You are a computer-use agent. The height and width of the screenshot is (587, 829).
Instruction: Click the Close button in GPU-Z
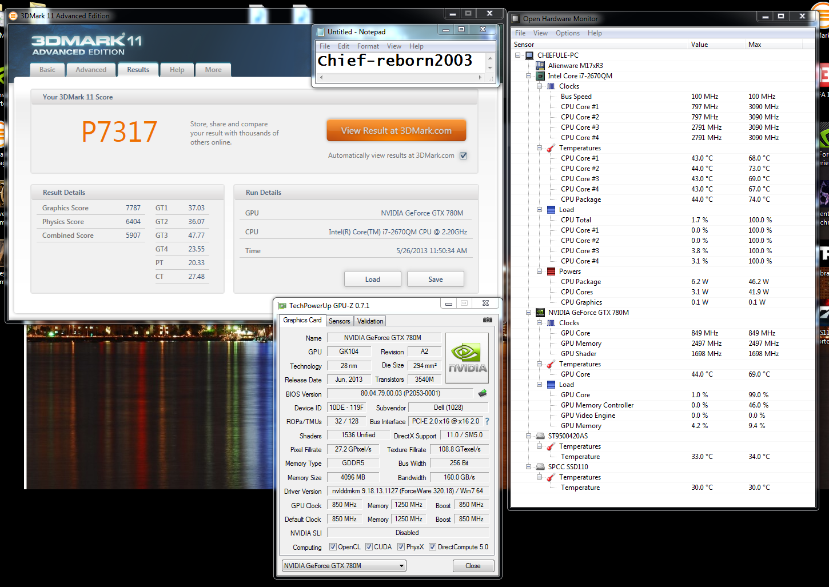[473, 566]
